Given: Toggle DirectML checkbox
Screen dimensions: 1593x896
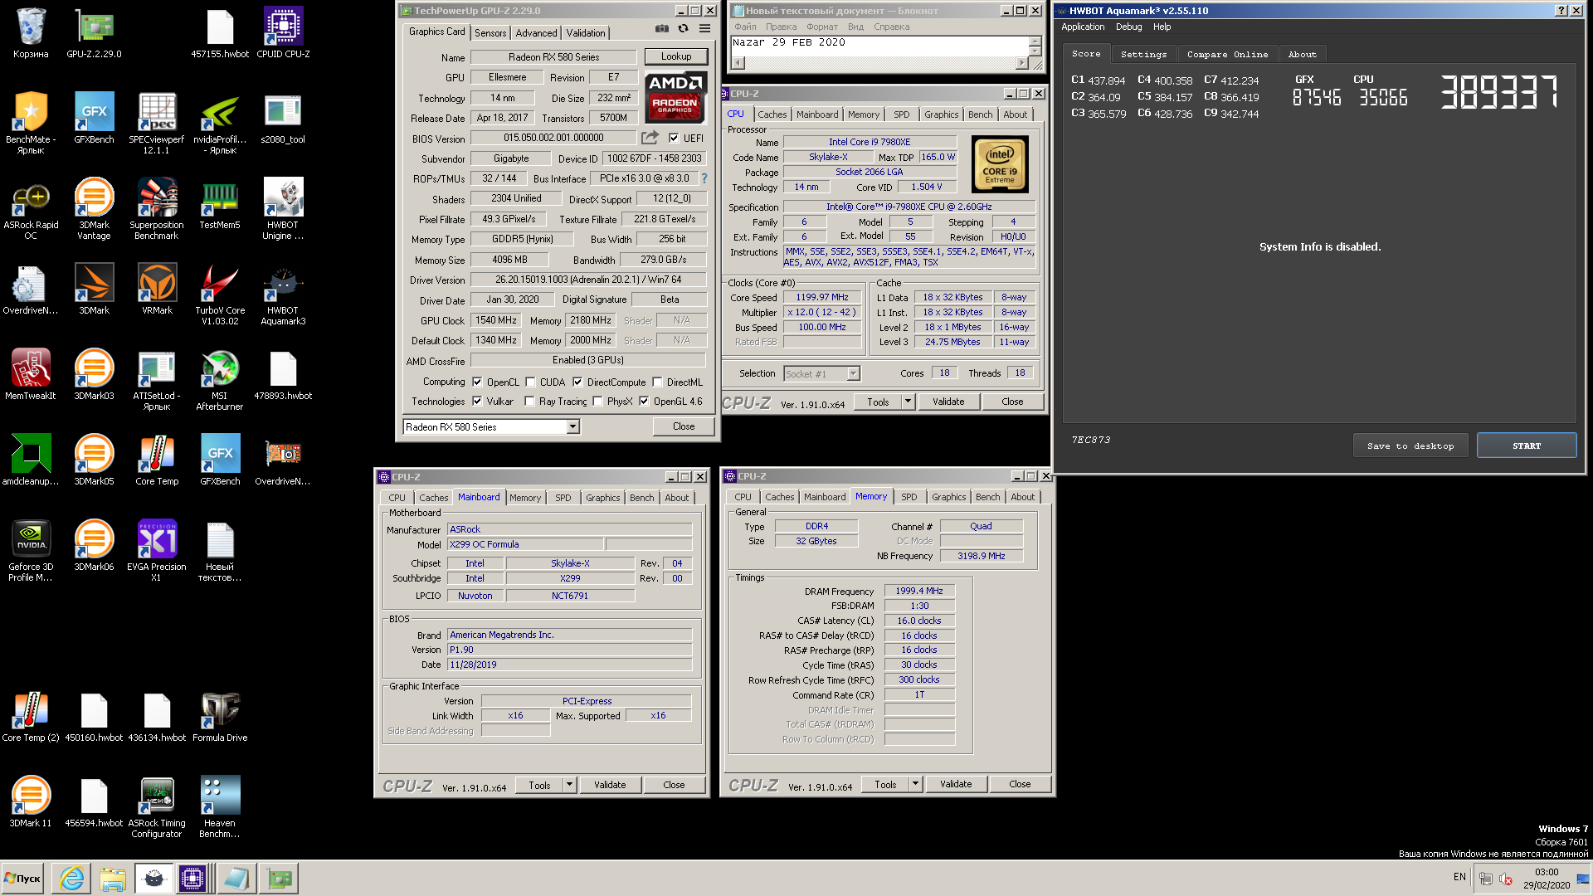Looking at the screenshot, I should pos(657,382).
